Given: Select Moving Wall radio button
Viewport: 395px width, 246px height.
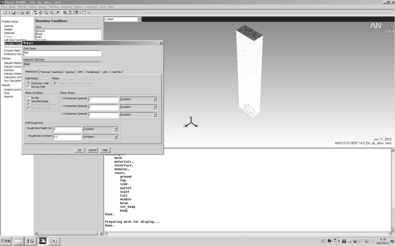Looking at the screenshot, I should pos(29,87).
